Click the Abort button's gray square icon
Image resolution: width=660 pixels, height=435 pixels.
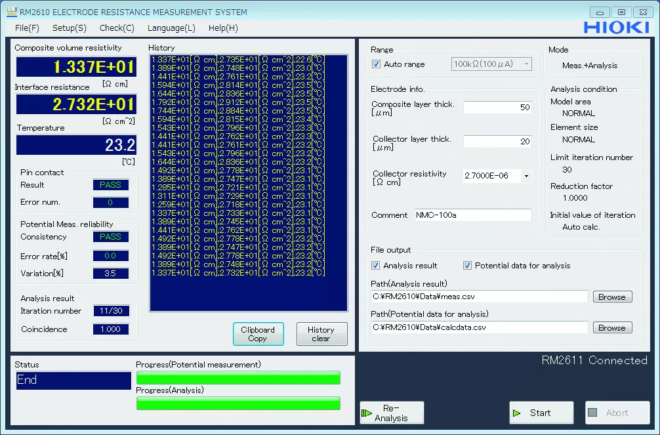(593, 413)
